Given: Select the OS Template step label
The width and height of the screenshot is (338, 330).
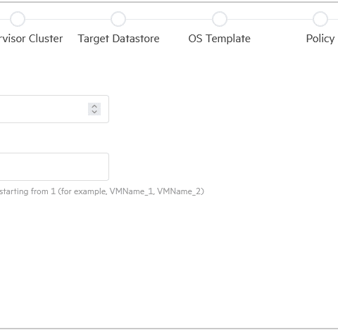Looking at the screenshot, I should pyautogui.click(x=220, y=39).
